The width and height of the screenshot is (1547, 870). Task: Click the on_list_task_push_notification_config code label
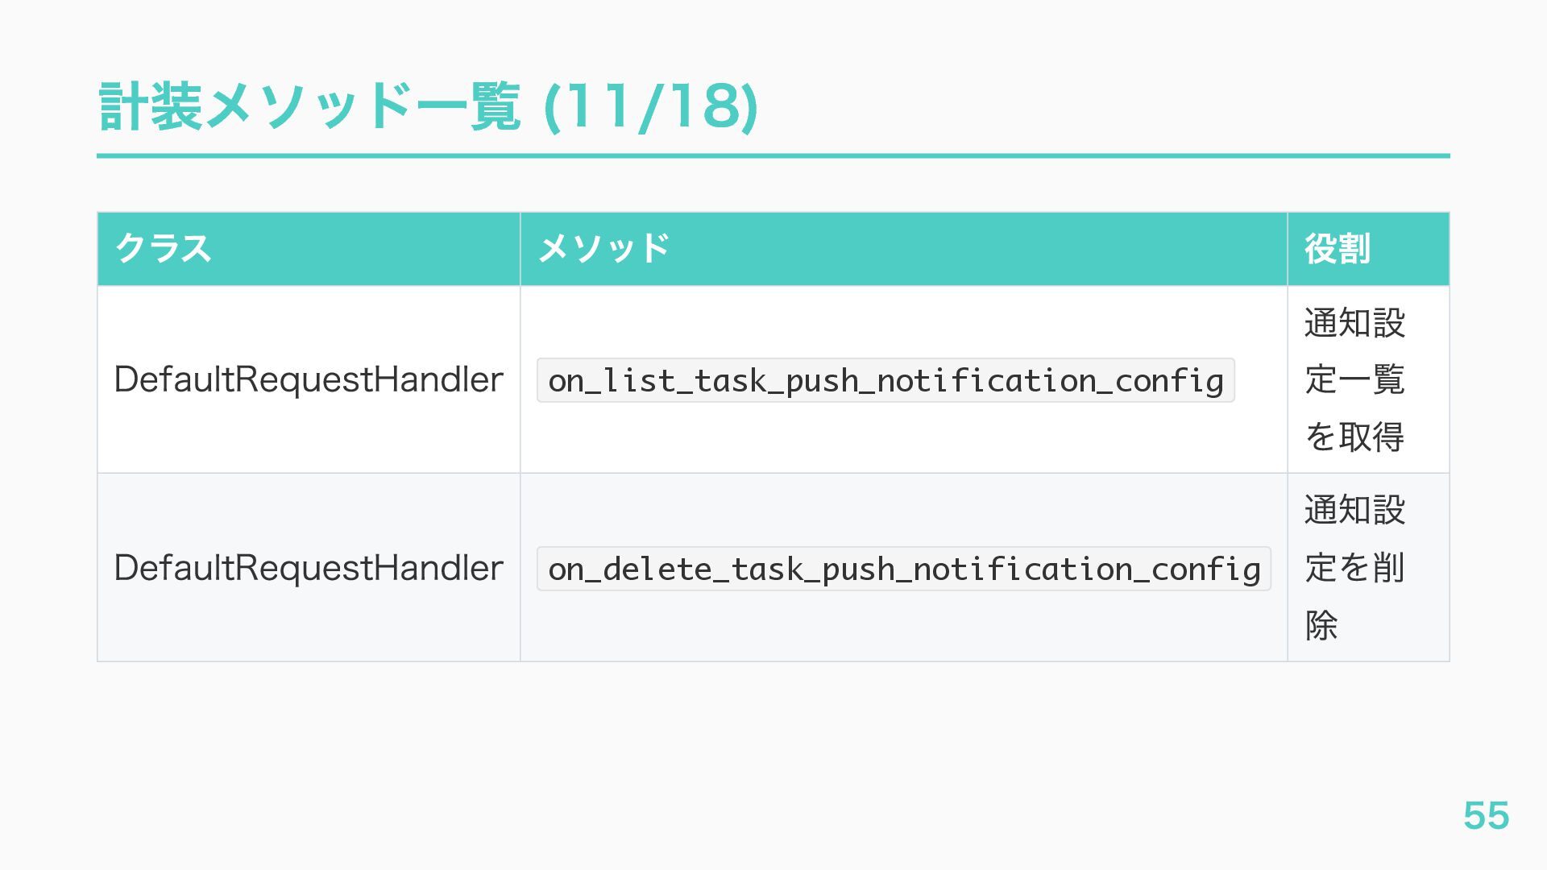[x=885, y=380]
